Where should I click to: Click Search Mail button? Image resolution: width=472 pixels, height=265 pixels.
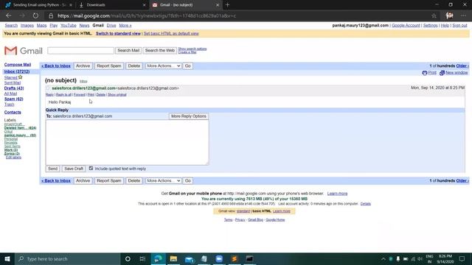(x=128, y=51)
